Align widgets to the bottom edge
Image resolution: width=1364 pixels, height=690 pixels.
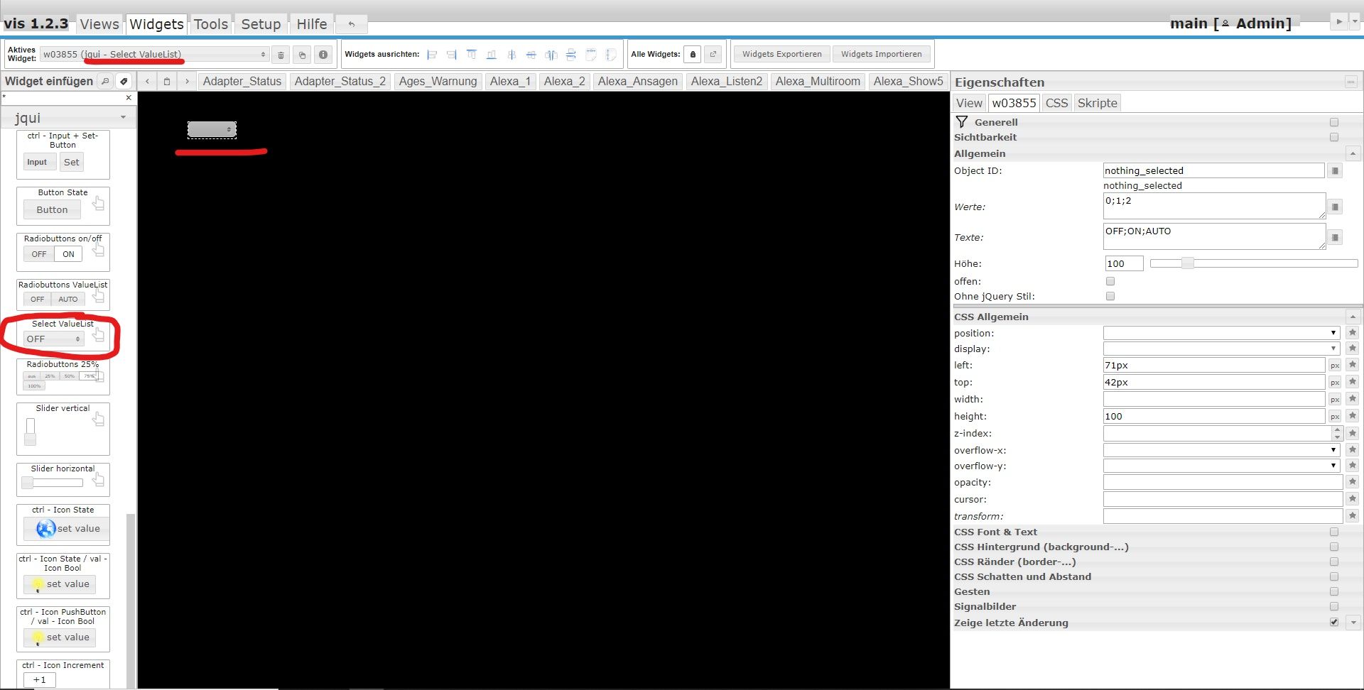pyautogui.click(x=491, y=55)
